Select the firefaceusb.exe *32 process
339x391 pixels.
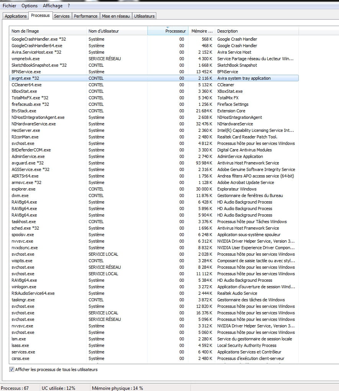coord(154,104)
